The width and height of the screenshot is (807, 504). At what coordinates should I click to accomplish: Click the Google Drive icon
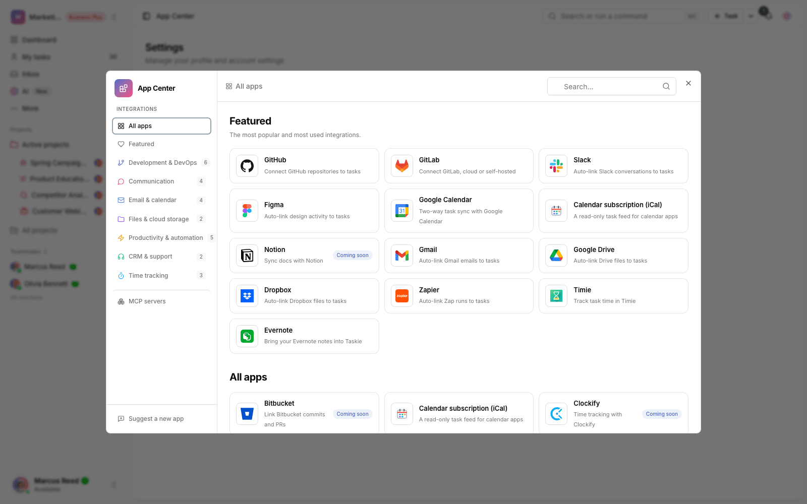[556, 256]
